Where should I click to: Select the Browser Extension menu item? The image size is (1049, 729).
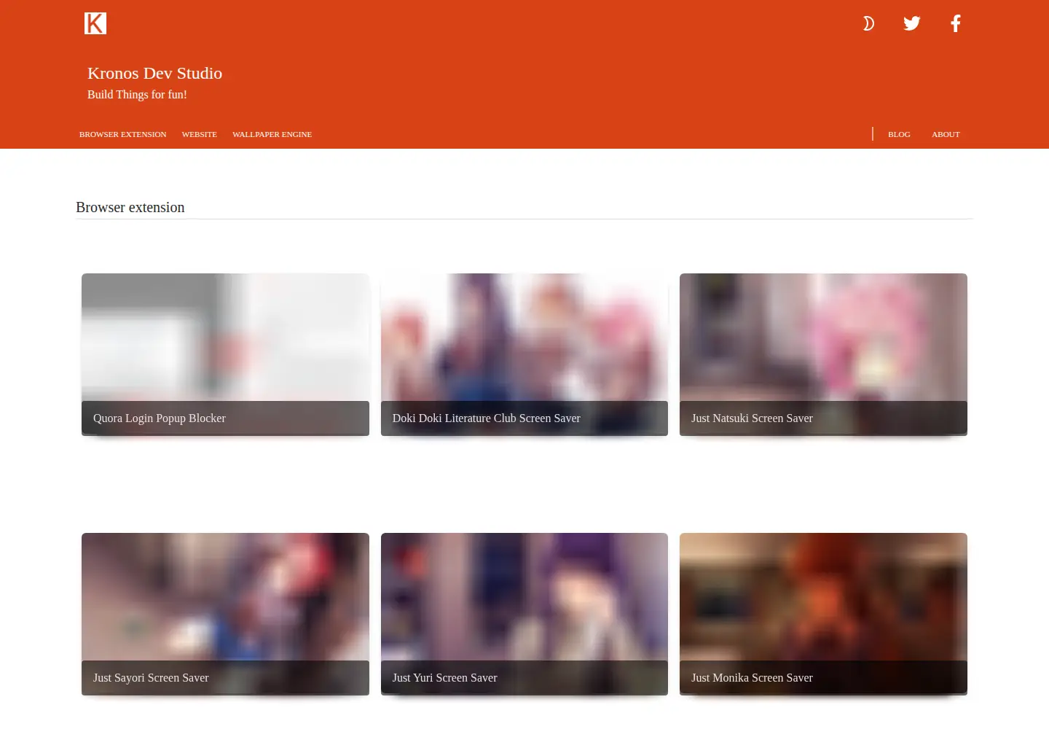point(123,134)
